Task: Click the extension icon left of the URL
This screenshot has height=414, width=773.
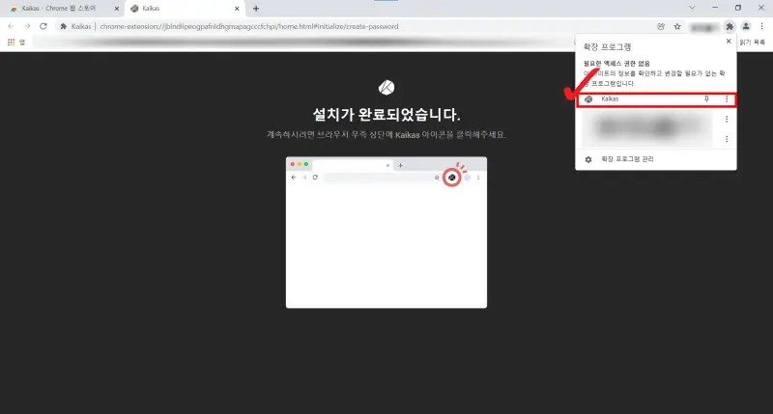Action: [63, 27]
